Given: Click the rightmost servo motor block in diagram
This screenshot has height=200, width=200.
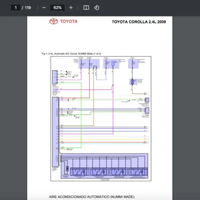Looking at the screenshot, I should (x=138, y=172).
